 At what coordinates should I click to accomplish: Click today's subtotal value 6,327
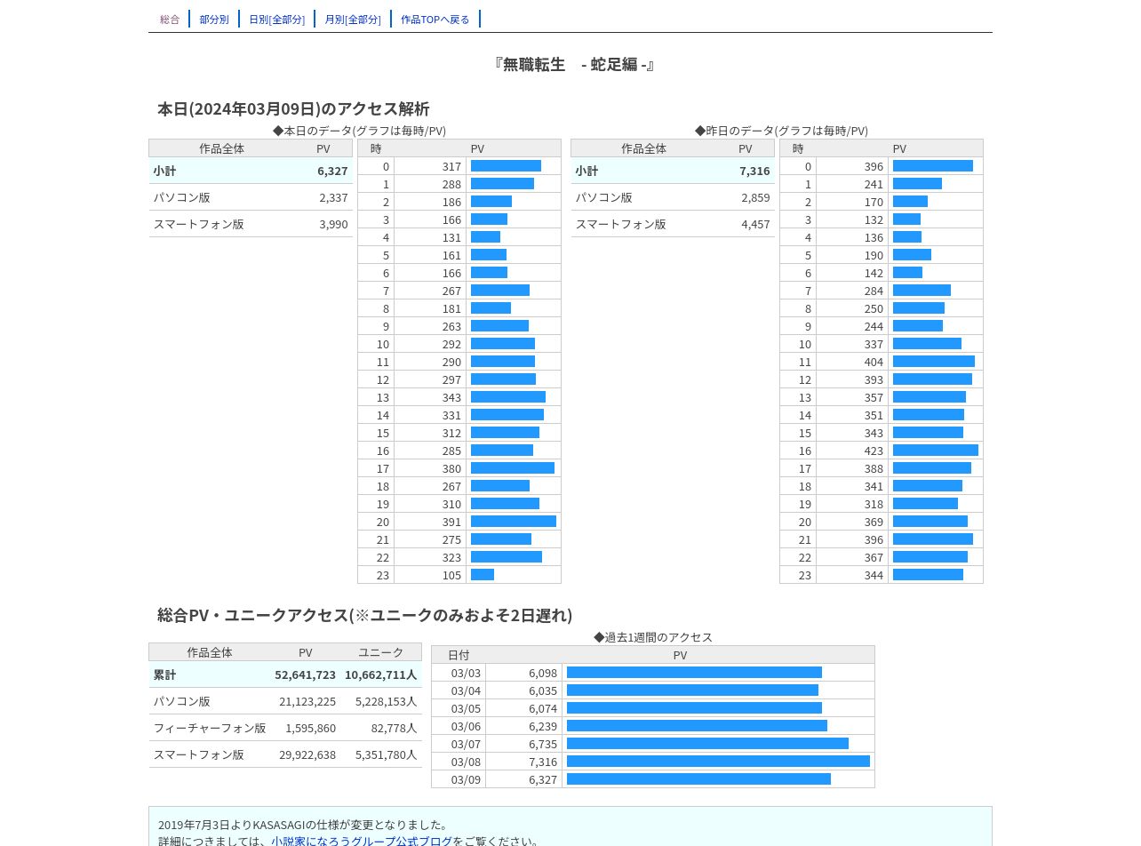pyautogui.click(x=332, y=171)
